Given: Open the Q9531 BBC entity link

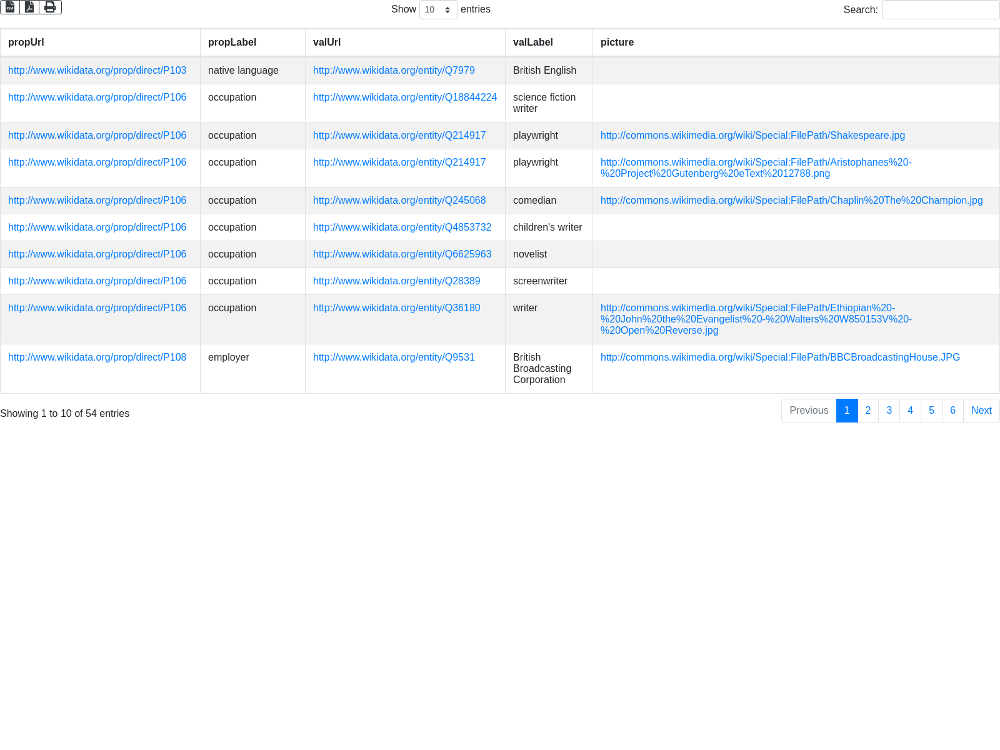Looking at the screenshot, I should (x=394, y=357).
